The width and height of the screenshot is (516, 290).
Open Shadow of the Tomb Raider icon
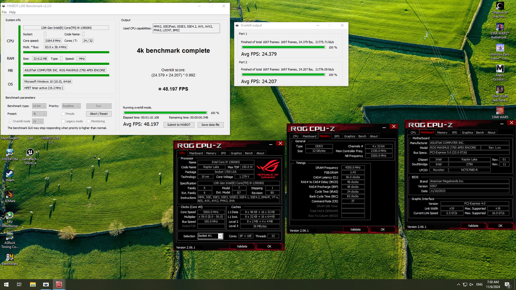(500, 10)
